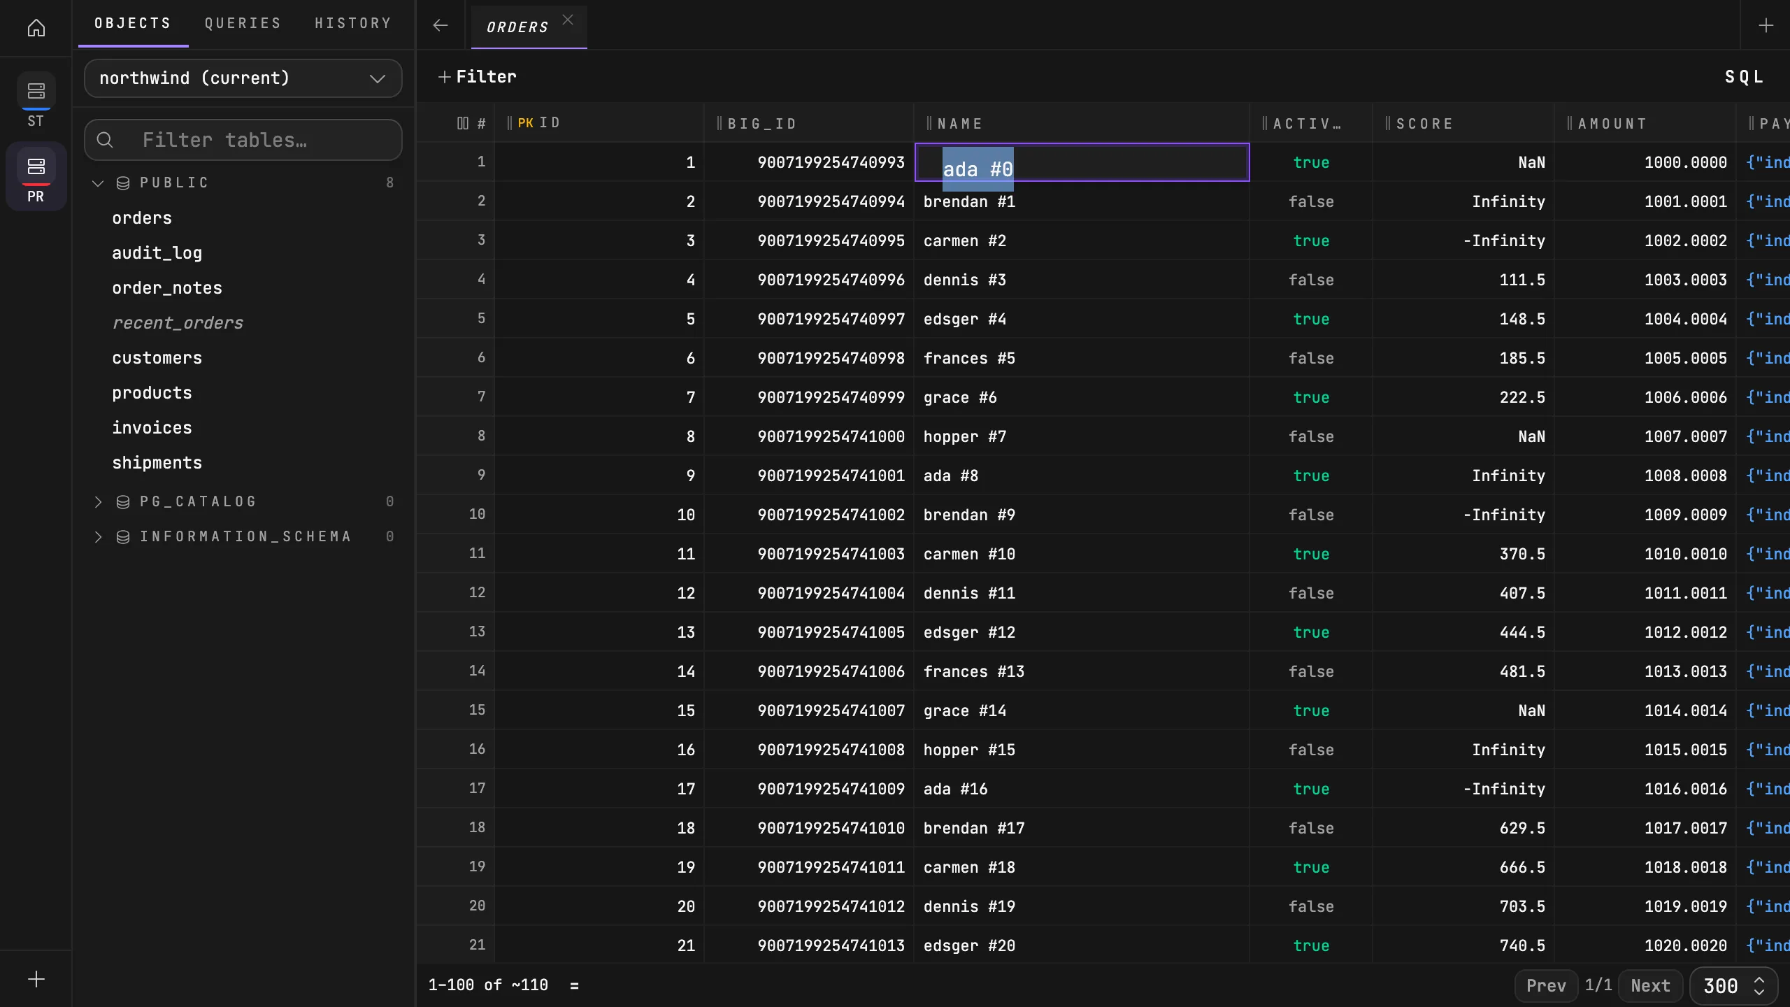
Task: Click the Filter tables input field
Action: tap(243, 140)
